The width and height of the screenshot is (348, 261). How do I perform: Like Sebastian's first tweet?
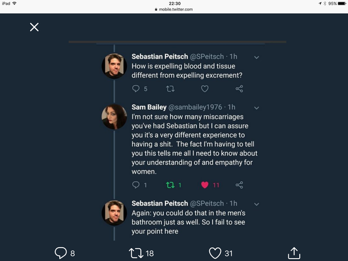tap(205, 89)
